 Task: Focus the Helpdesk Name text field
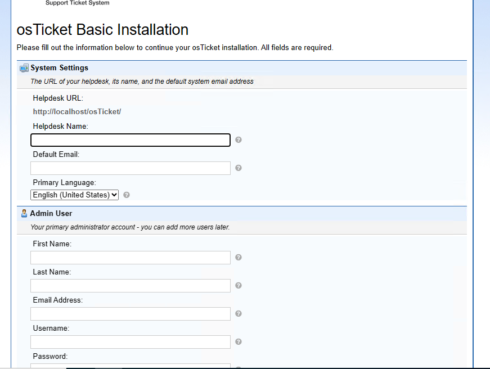(131, 140)
